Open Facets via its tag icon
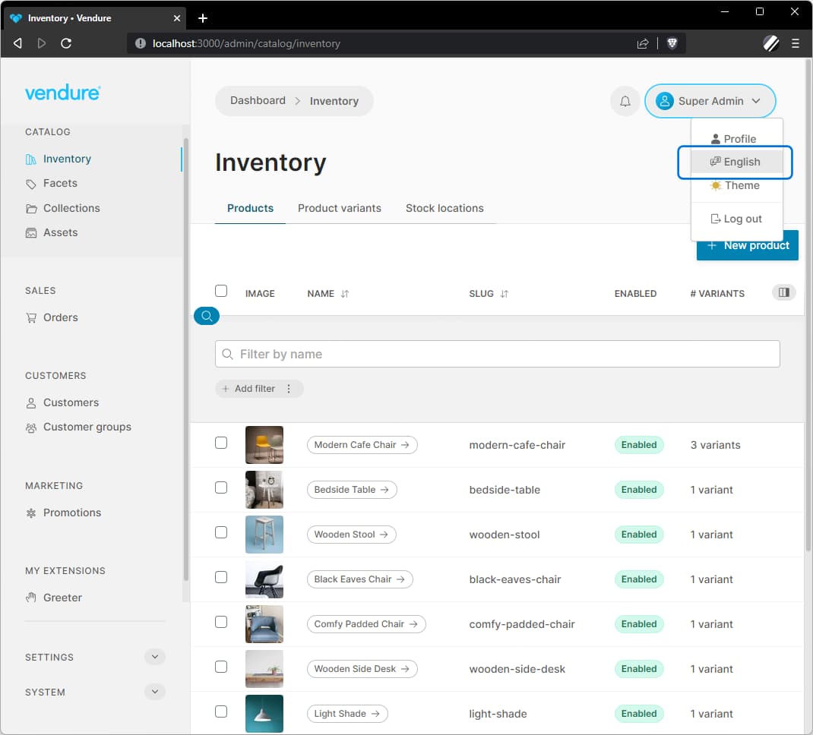This screenshot has width=813, height=735. (30, 183)
